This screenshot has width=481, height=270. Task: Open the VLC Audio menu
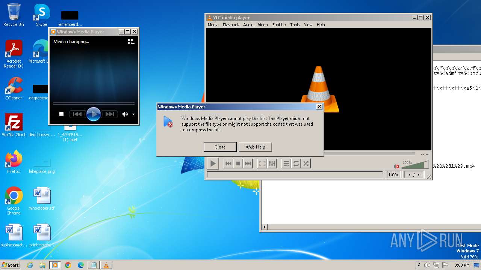[x=248, y=25]
